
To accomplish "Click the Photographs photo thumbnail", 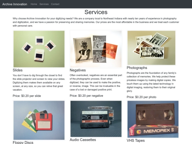I will point(151,48).
